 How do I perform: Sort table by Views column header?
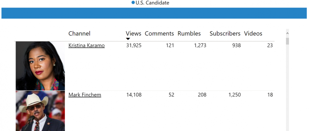pos(133,34)
